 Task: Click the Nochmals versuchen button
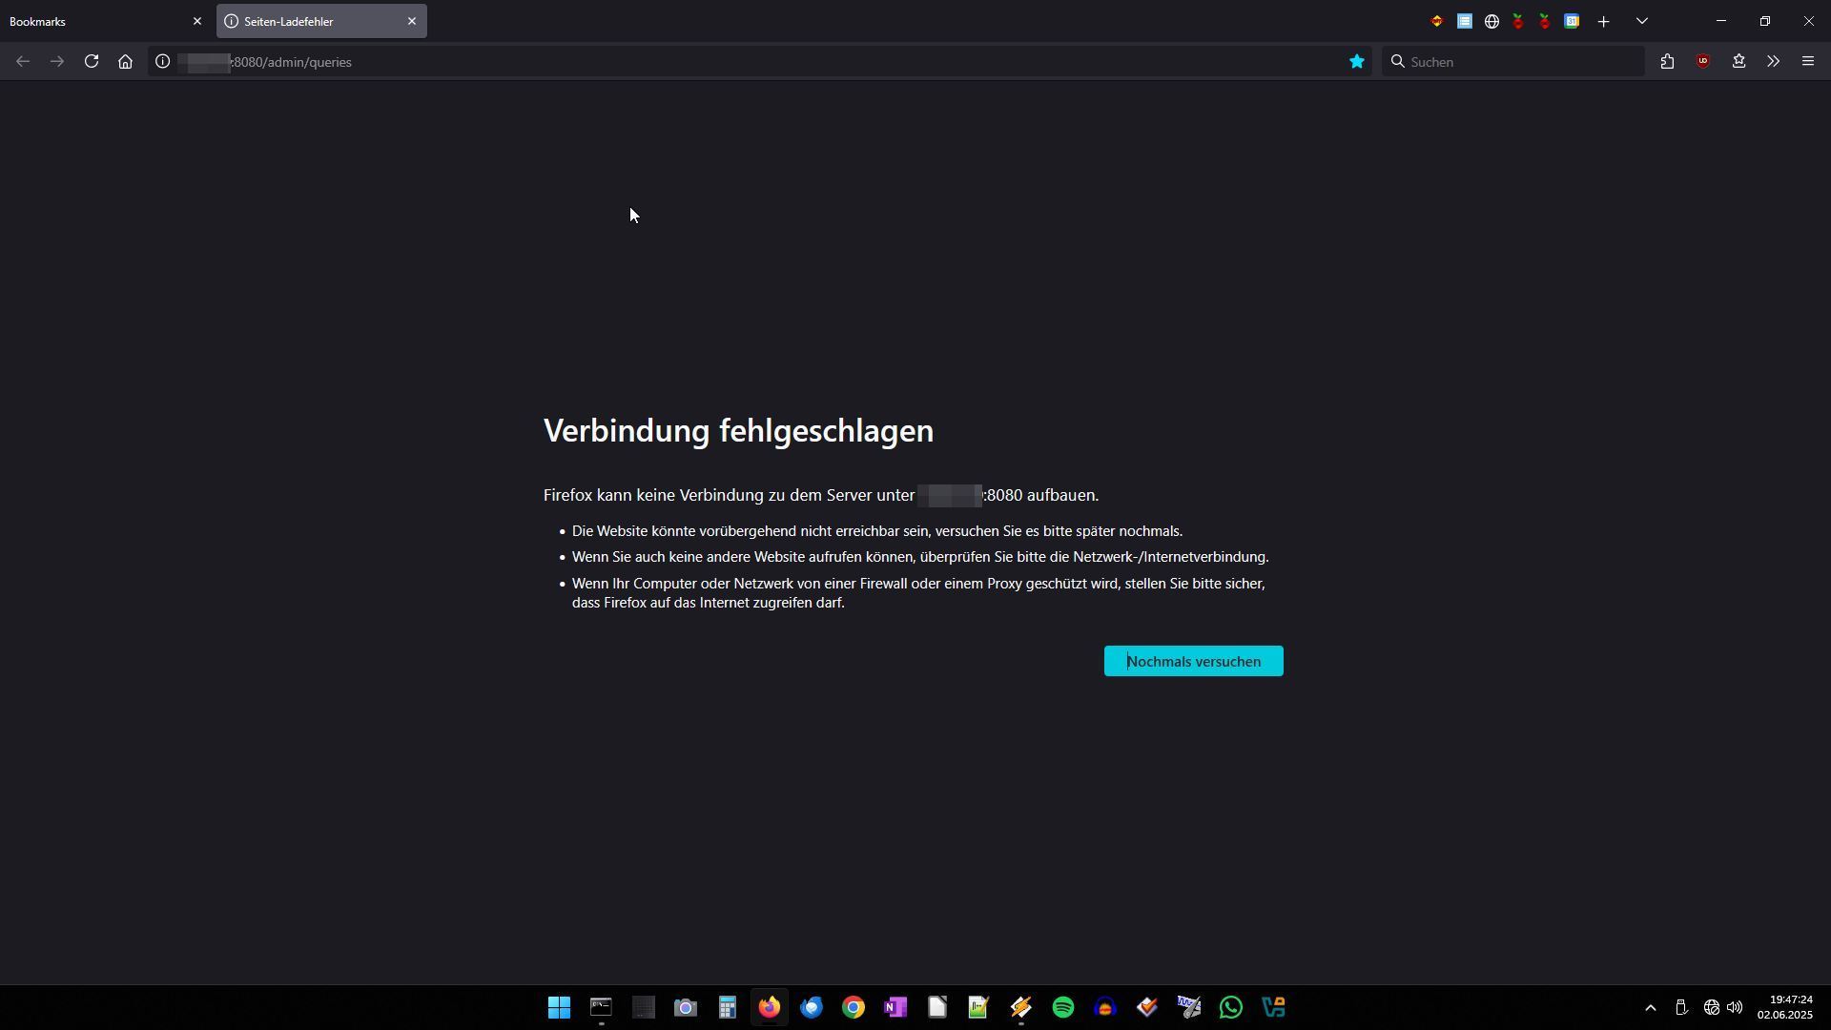pos(1193,661)
